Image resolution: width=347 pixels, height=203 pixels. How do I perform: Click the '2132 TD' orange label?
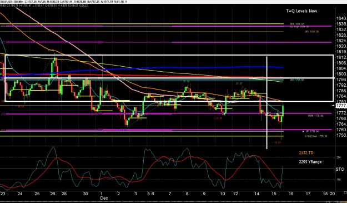(x=306, y=153)
